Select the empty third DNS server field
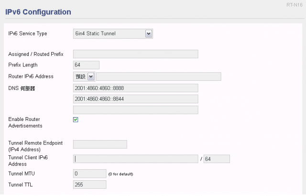 point(136,110)
